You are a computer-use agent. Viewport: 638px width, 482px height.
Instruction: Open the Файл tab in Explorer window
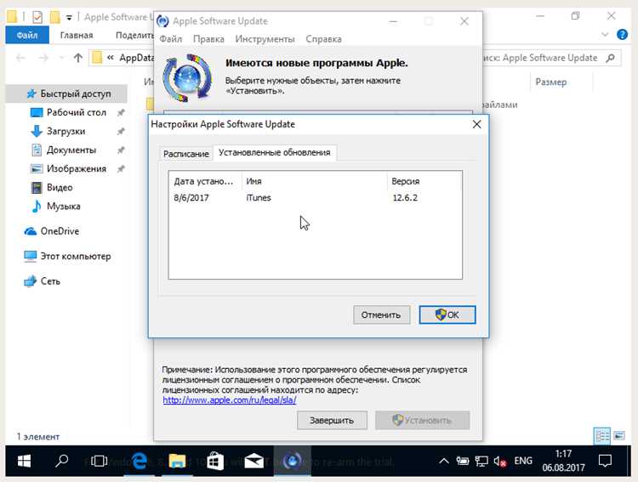pos(27,36)
